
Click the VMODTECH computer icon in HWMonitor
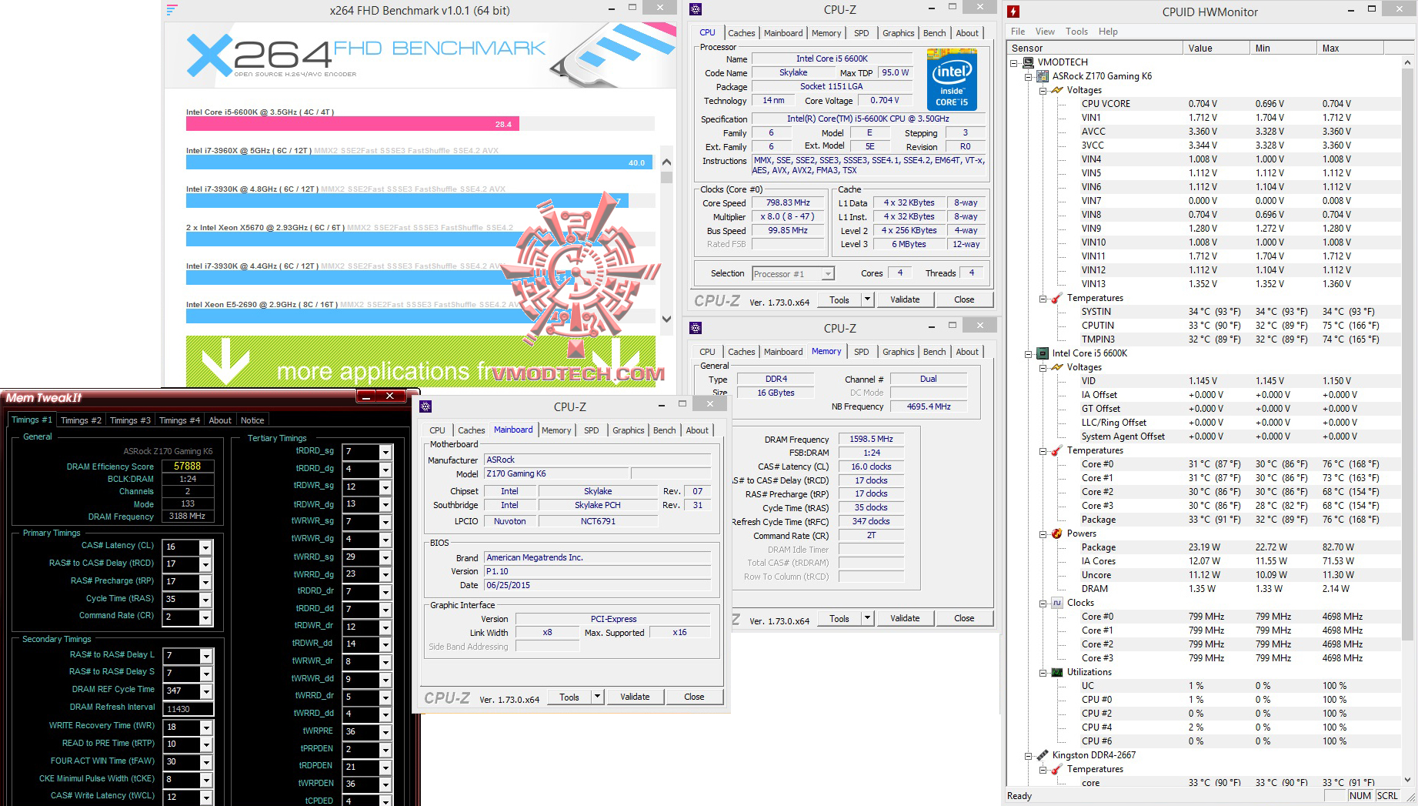1029,62
